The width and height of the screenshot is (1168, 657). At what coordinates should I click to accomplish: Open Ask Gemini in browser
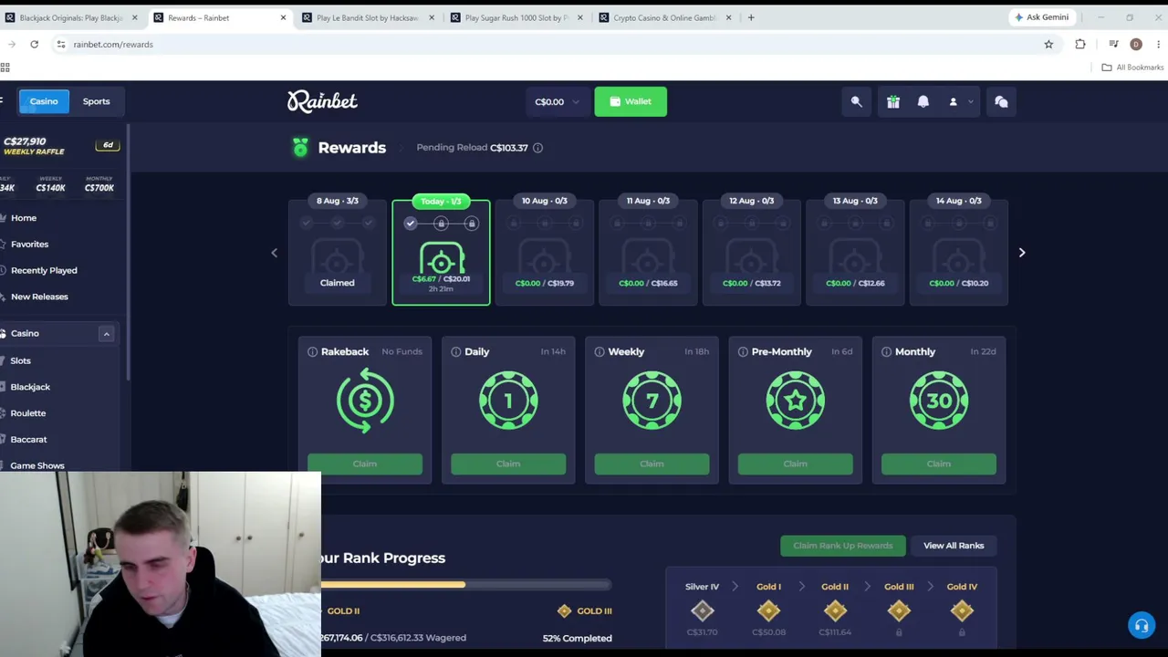tap(1041, 17)
